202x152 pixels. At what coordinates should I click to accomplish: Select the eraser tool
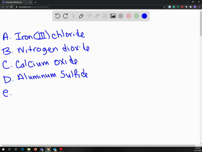(97, 16)
